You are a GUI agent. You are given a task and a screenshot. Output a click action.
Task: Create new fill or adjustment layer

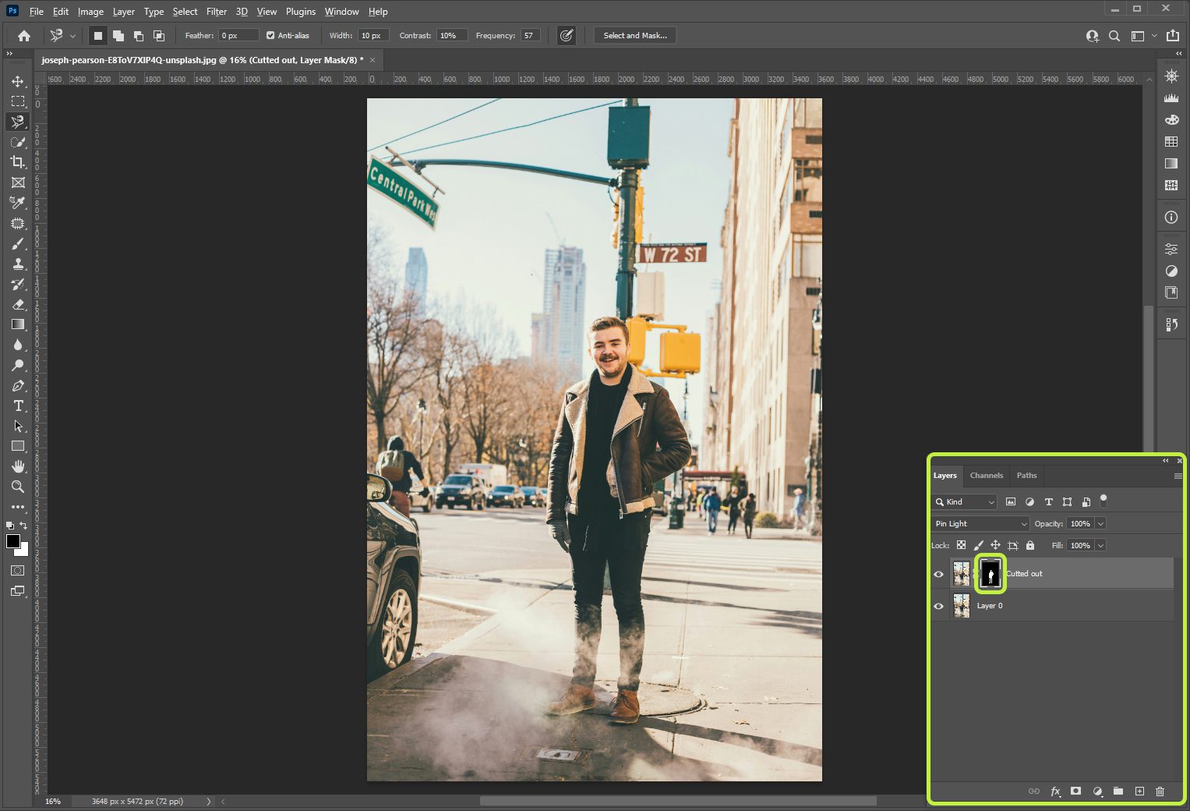1097,791
